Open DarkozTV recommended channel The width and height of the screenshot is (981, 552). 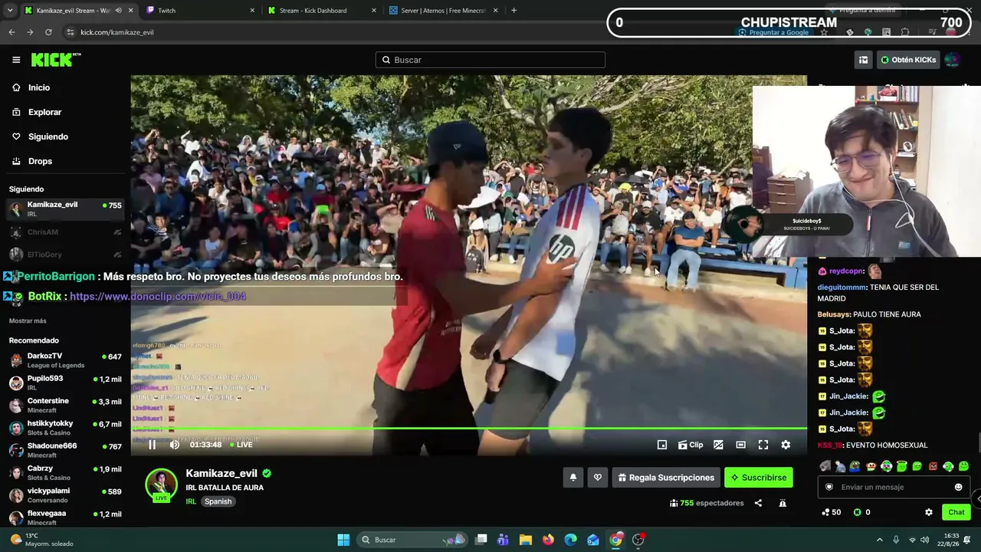[65, 360]
